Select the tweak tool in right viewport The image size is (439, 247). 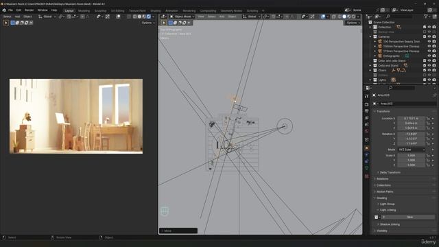164,23
